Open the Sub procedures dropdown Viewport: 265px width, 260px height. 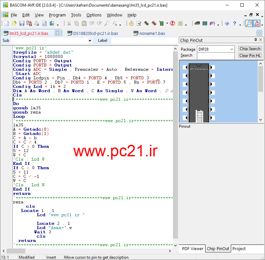point(90,40)
